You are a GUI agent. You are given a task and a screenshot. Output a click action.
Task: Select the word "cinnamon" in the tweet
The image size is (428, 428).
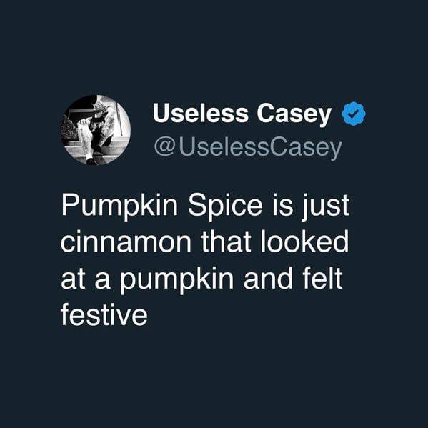pos(126,243)
